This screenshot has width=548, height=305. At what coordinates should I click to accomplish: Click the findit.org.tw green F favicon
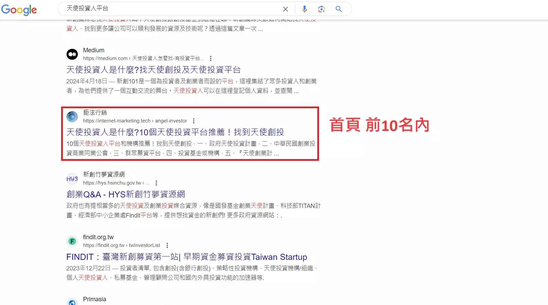click(72, 241)
